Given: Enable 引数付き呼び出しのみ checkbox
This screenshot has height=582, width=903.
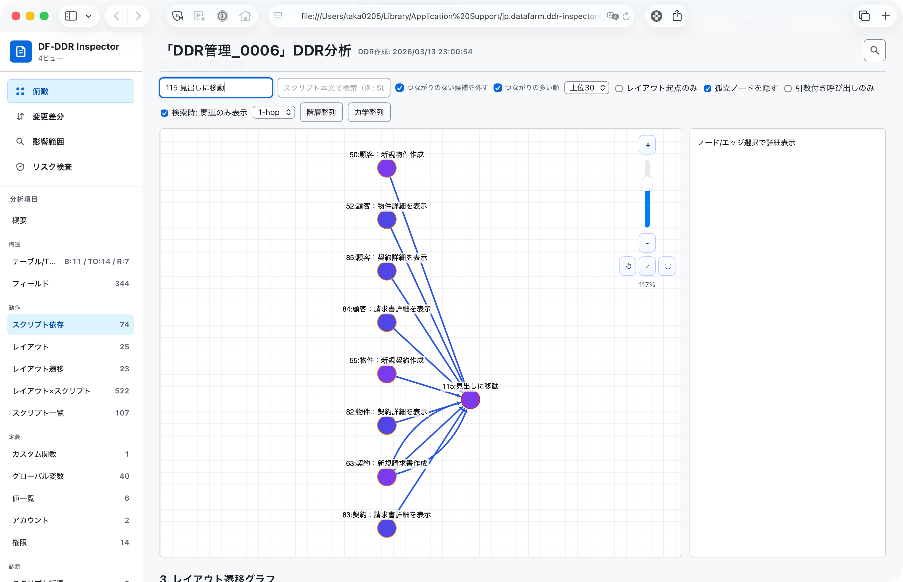Looking at the screenshot, I should point(788,88).
